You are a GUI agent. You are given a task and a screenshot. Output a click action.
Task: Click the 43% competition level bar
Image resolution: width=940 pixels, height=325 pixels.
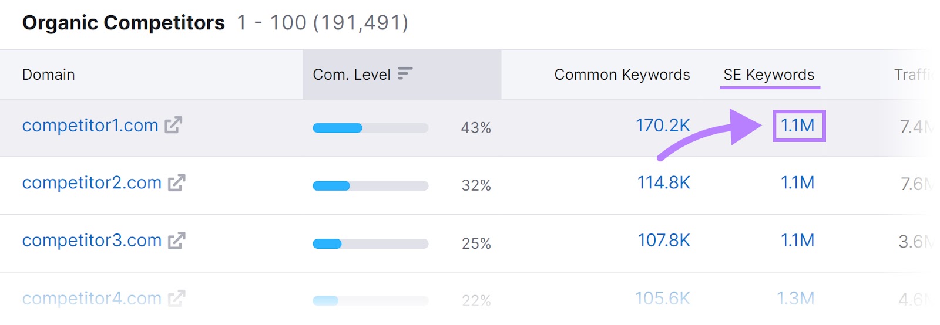(370, 128)
